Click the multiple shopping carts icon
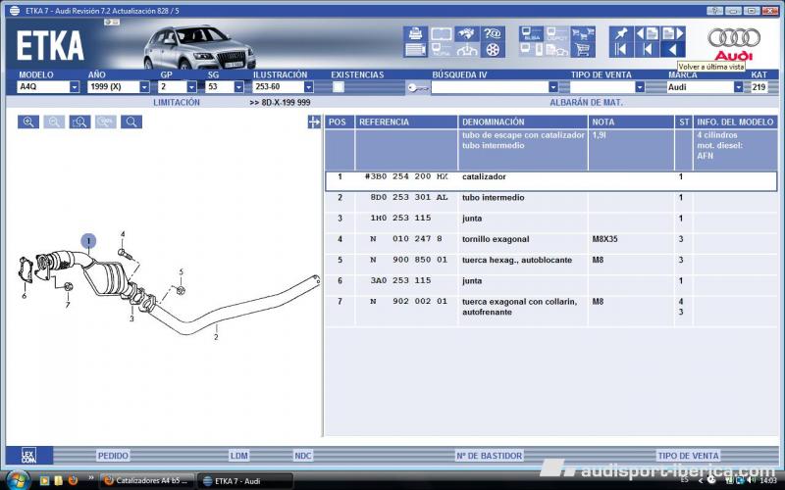785x490 pixels. coord(583,33)
